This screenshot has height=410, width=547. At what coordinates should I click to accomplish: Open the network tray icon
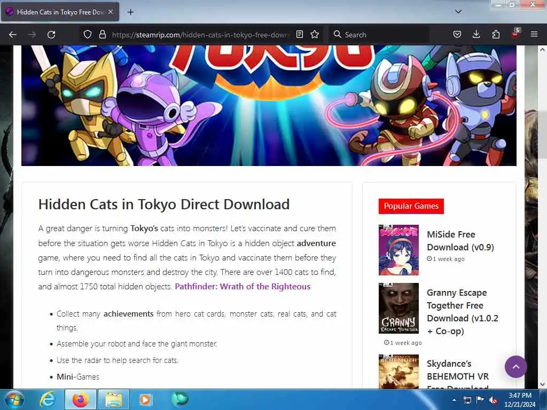coord(467,400)
